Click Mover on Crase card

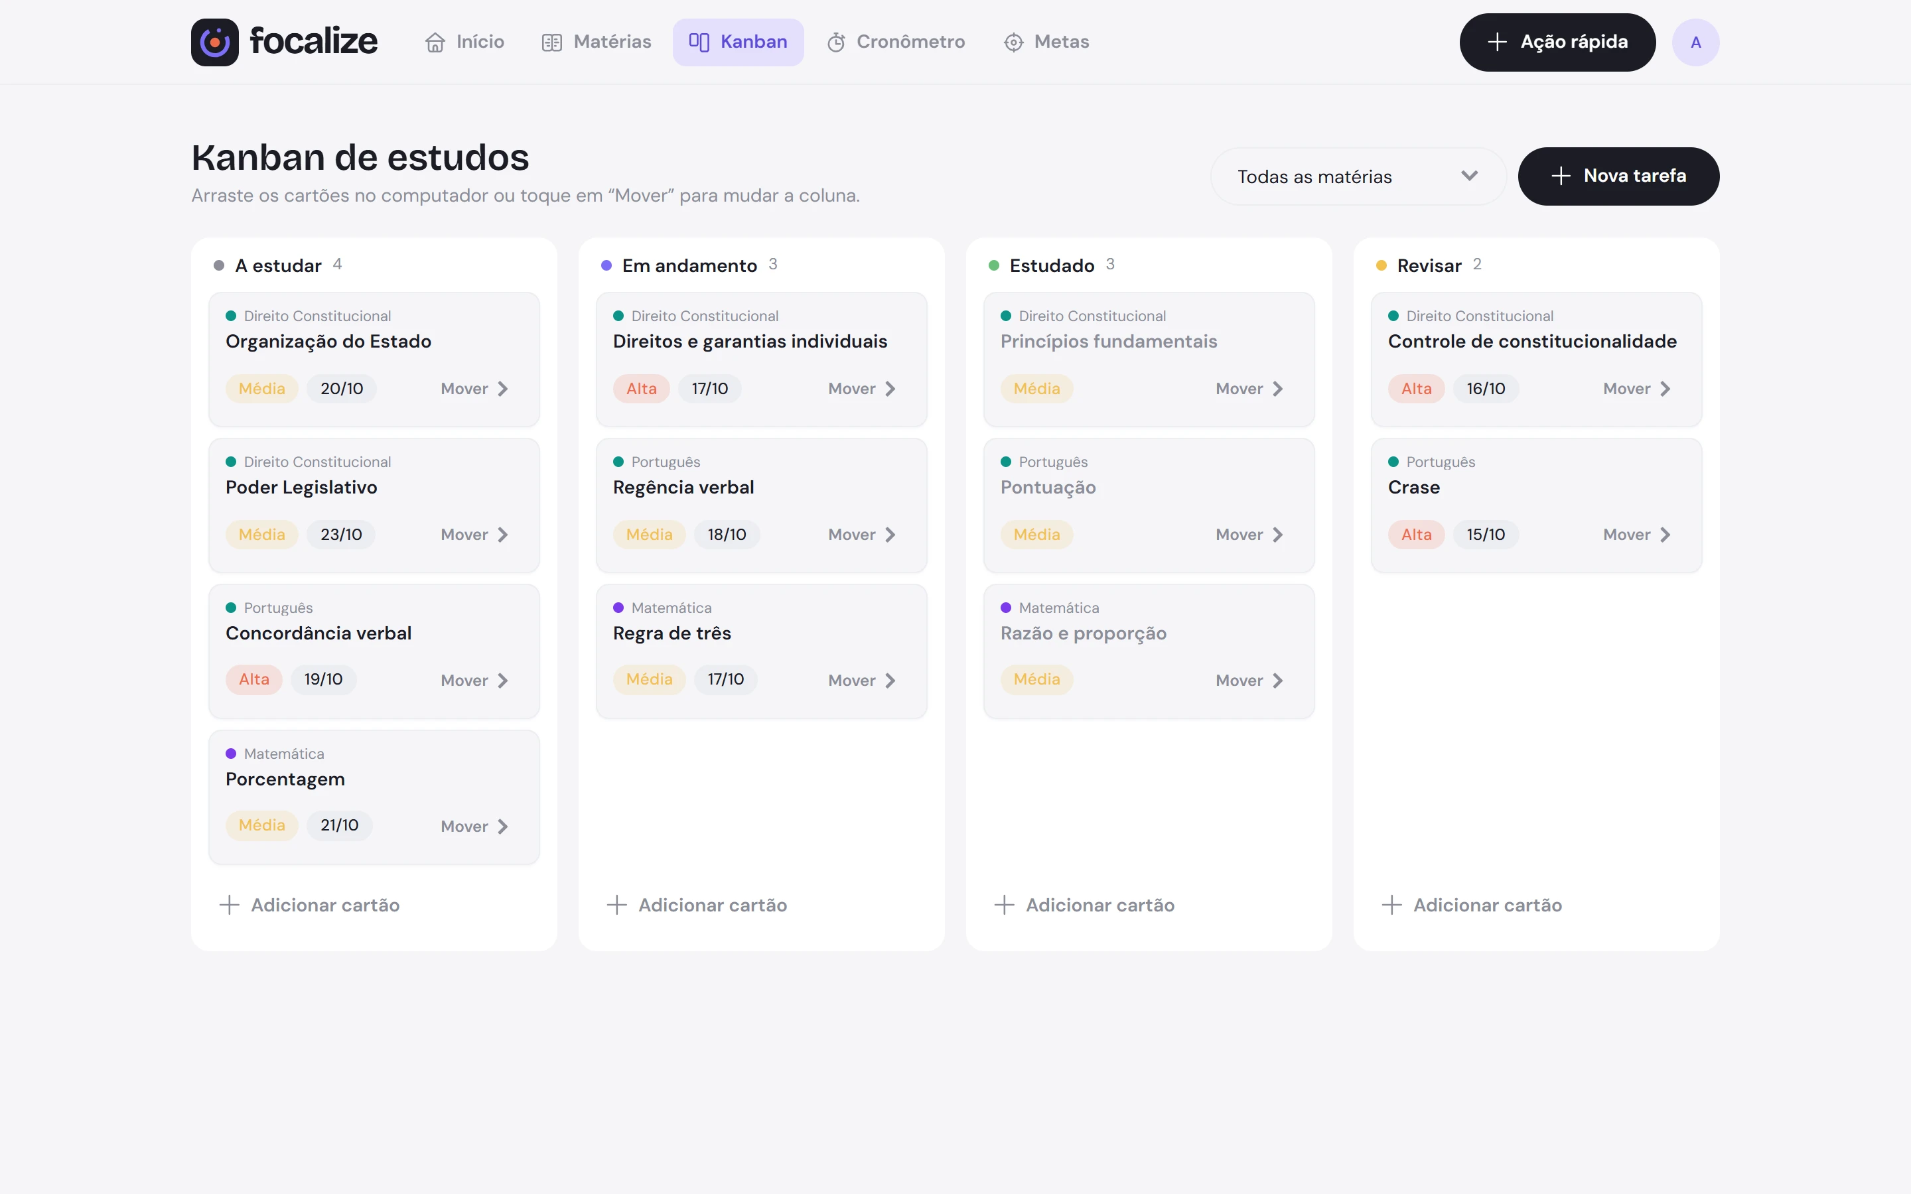[x=1637, y=535]
